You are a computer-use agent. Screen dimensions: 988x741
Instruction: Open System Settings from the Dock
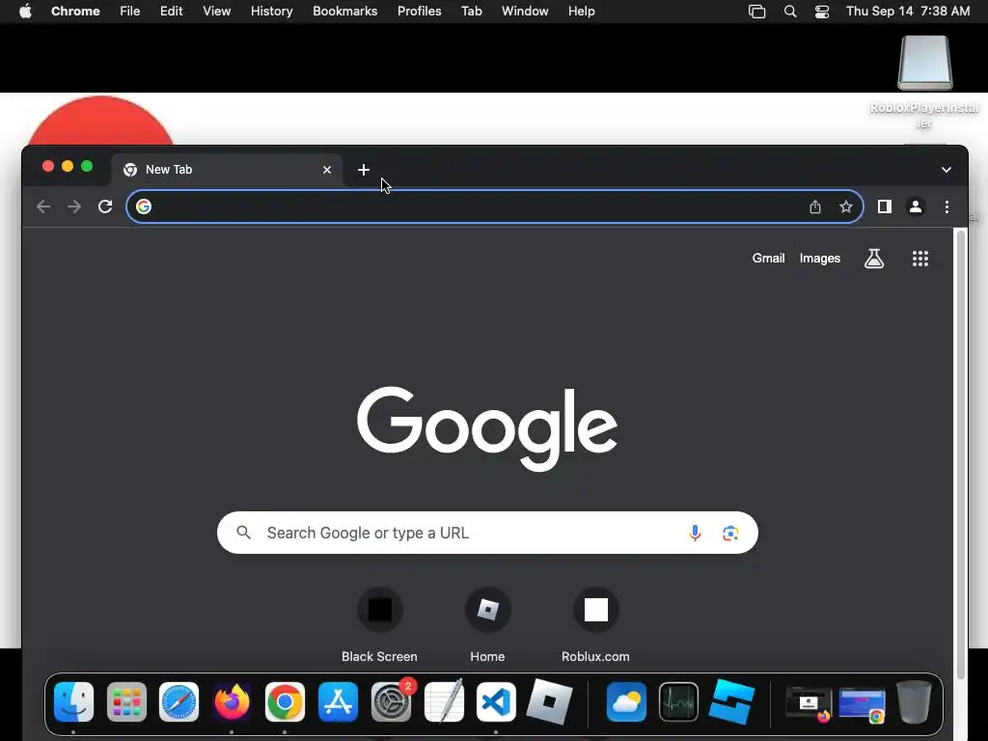391,702
